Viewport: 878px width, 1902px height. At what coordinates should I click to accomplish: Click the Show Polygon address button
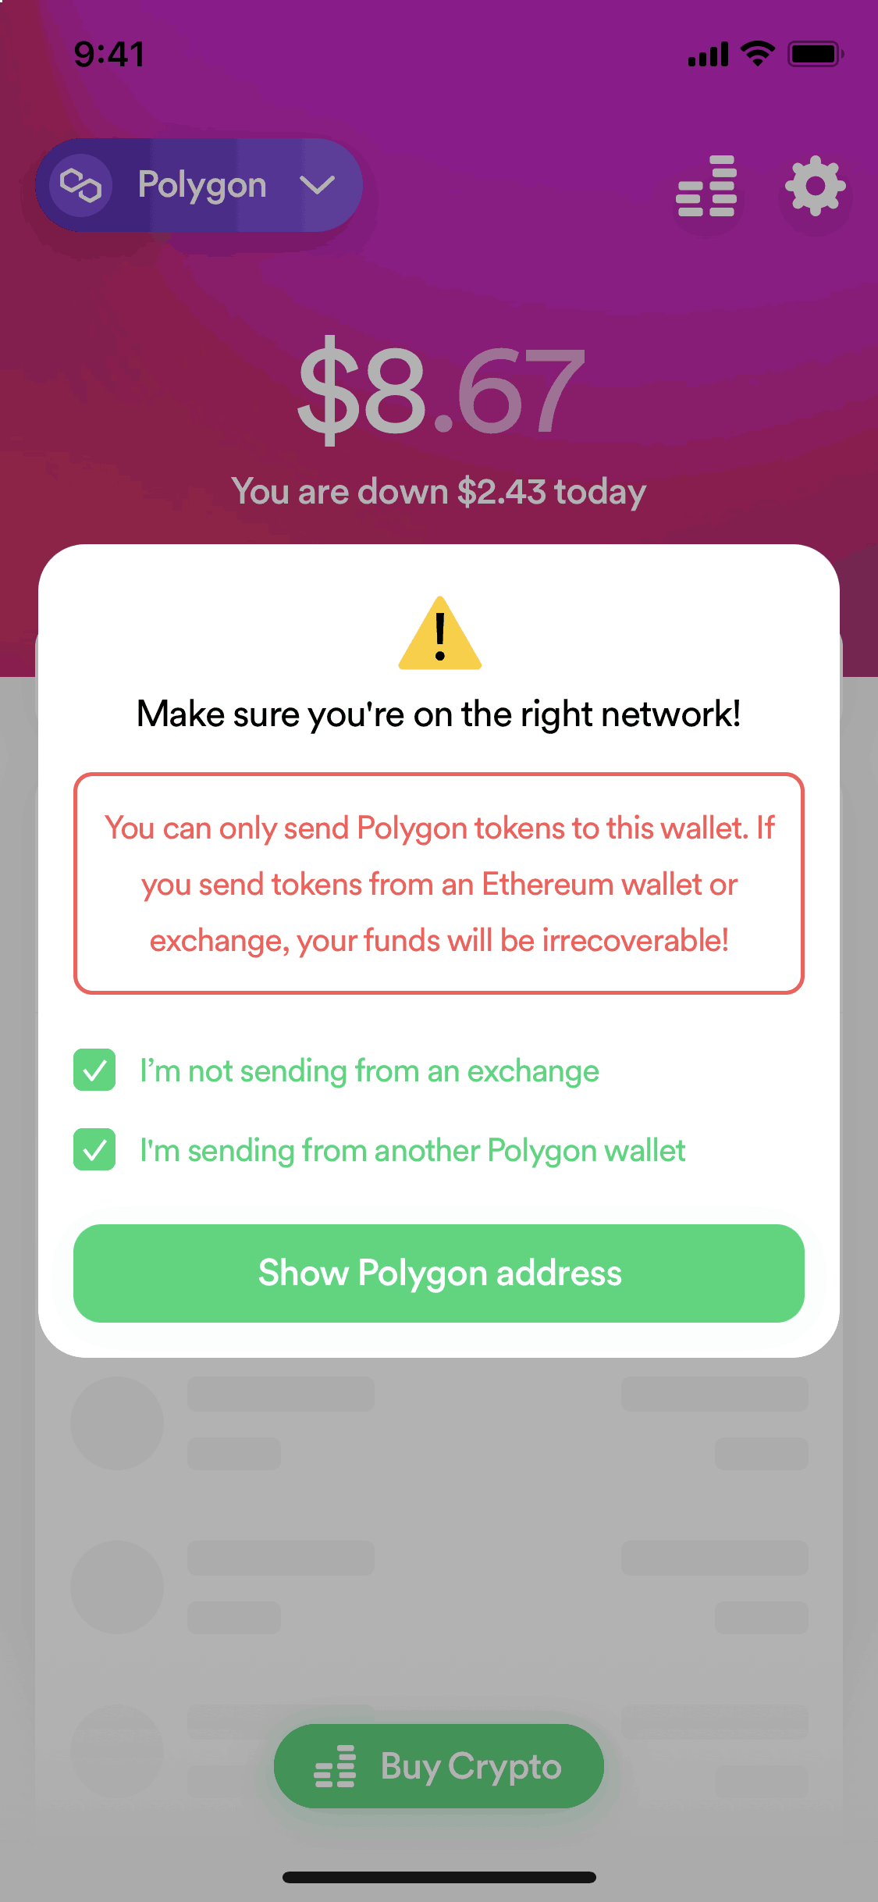(439, 1273)
